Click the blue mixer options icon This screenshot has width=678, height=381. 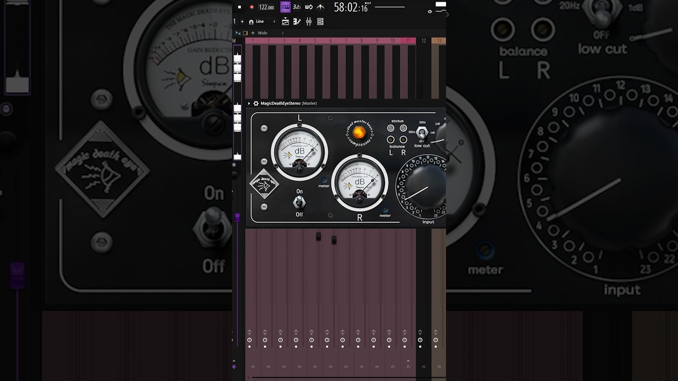pos(238,33)
